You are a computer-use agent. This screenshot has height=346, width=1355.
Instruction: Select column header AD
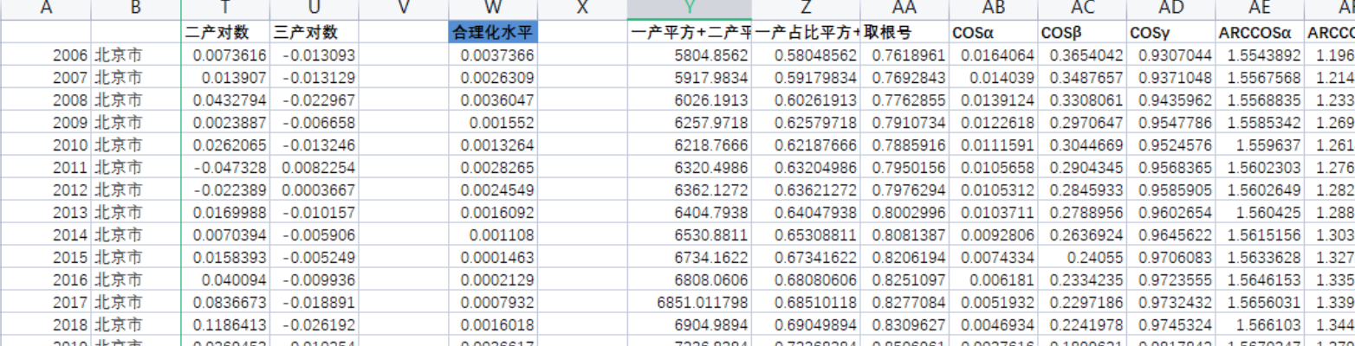click(x=1172, y=10)
